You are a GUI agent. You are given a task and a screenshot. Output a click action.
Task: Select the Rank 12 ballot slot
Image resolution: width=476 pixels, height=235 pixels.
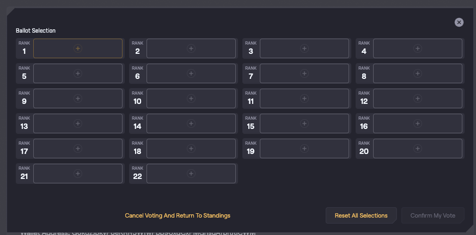pos(418,98)
